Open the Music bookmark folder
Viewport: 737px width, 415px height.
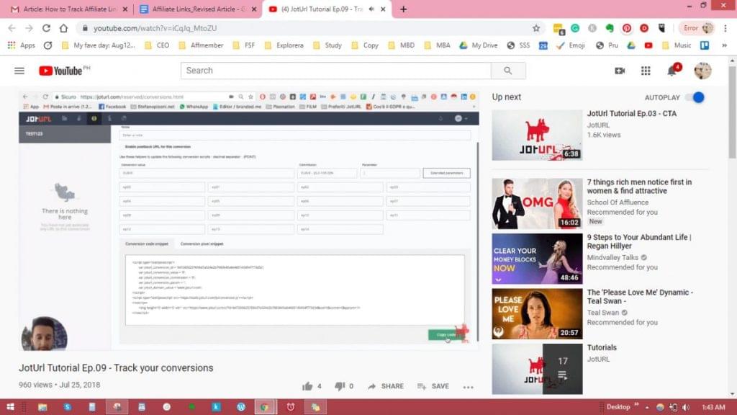click(x=677, y=45)
